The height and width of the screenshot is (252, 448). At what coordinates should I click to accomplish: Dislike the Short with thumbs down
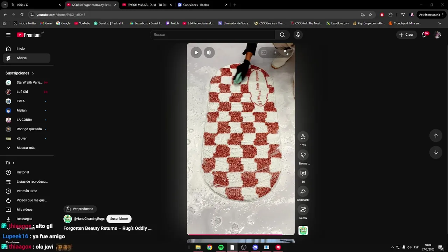tap(303, 155)
